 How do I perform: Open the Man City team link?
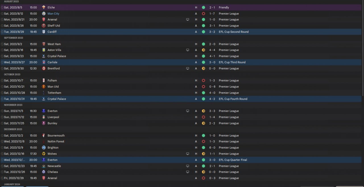pyautogui.click(x=53, y=14)
